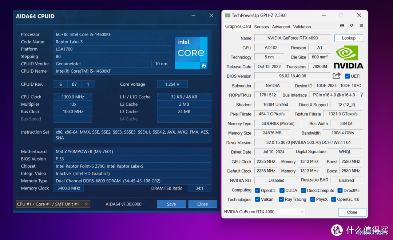393x240 pixels.
Task: Click the BIOS Version field 95.02.18.40.06
Action: (x=293, y=76)
